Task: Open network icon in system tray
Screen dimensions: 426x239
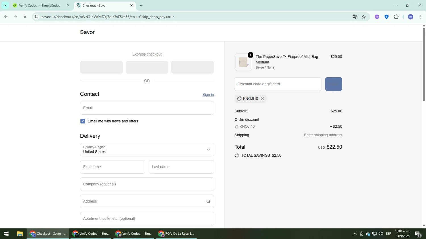Action: click(374, 234)
